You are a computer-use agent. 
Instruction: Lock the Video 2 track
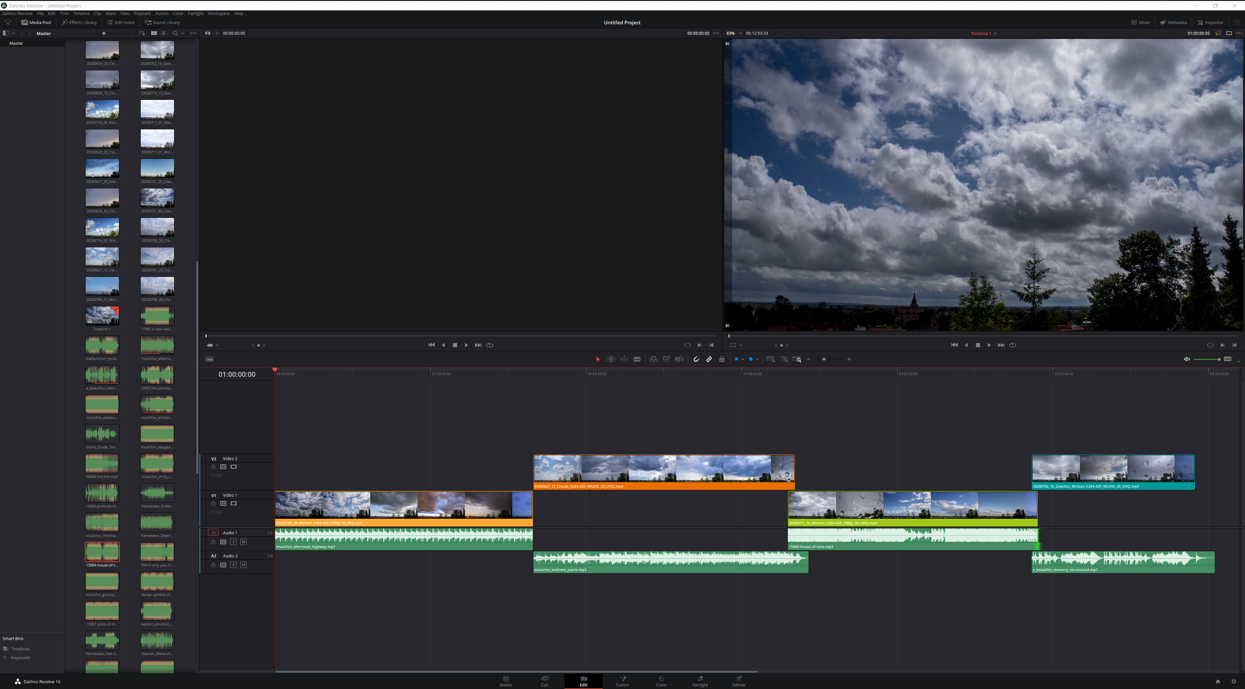(213, 467)
